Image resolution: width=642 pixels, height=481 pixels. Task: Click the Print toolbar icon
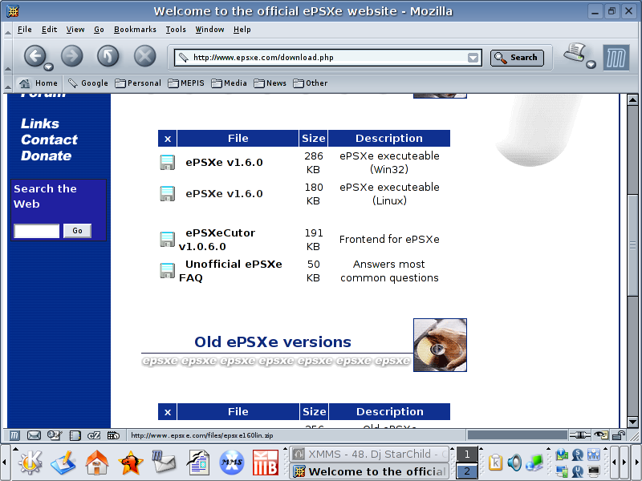pos(574,53)
